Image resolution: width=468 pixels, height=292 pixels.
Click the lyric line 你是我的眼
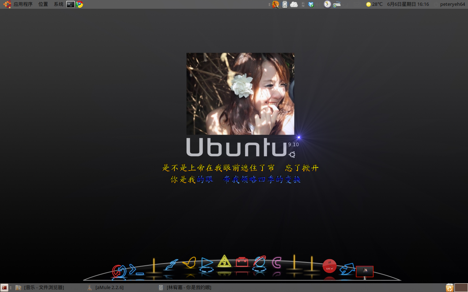(192, 180)
